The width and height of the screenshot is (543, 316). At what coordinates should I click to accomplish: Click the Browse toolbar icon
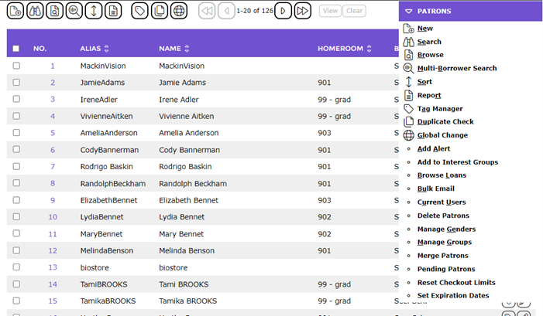point(55,11)
